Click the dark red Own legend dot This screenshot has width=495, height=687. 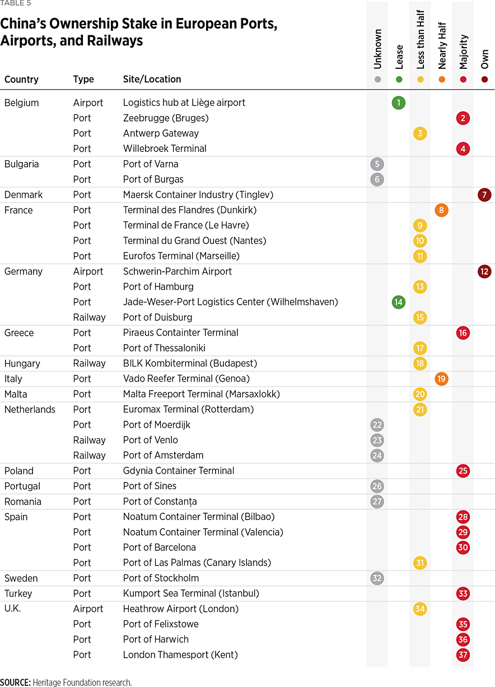click(484, 80)
